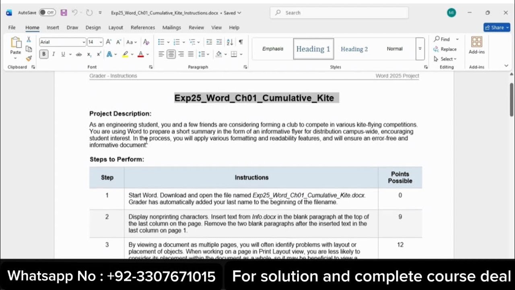
Task: Increase font size with the grow font icon
Action: 108,42
